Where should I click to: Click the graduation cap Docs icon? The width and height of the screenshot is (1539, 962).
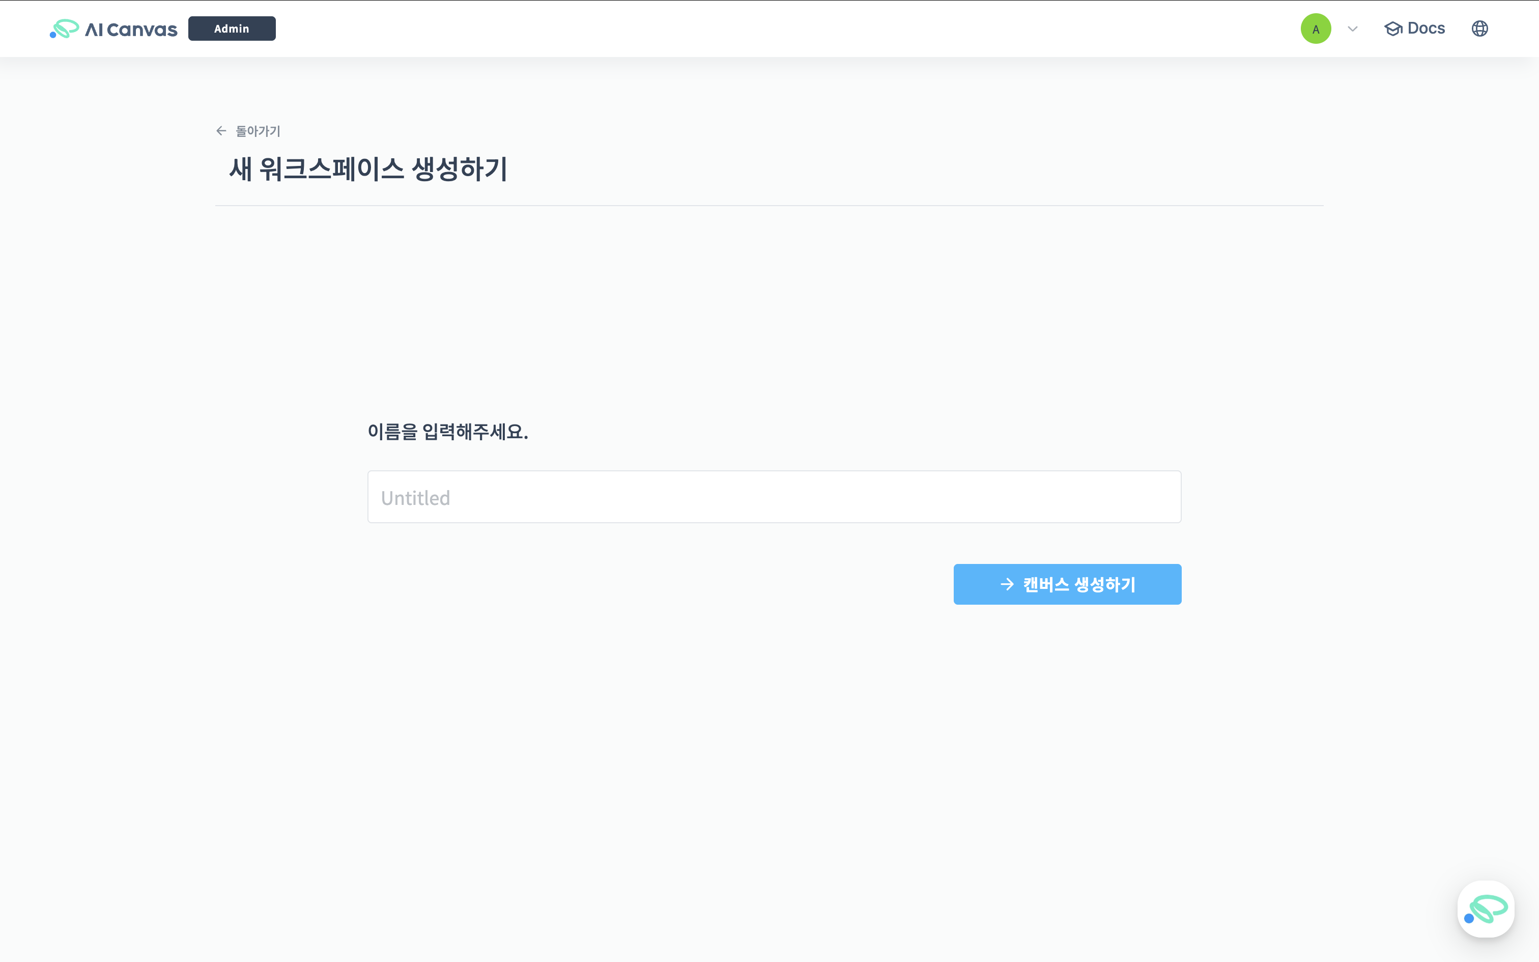[x=1393, y=29]
